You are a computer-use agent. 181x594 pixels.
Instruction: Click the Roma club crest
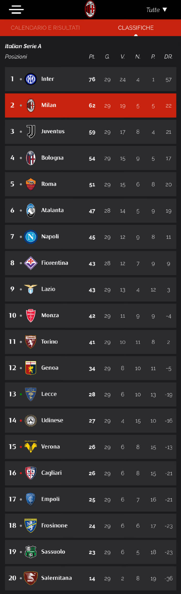[31, 184]
